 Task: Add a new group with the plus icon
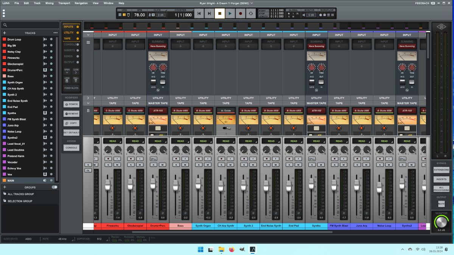(x=5, y=187)
